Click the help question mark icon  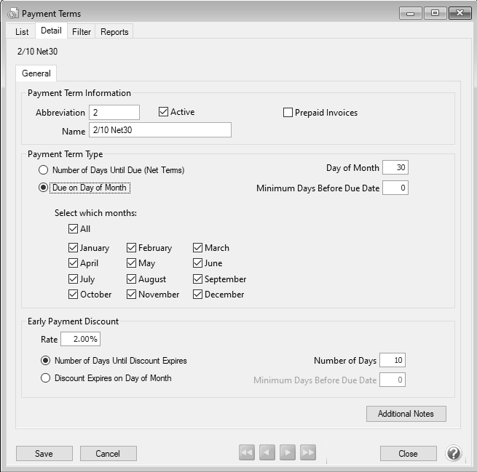pos(454,453)
